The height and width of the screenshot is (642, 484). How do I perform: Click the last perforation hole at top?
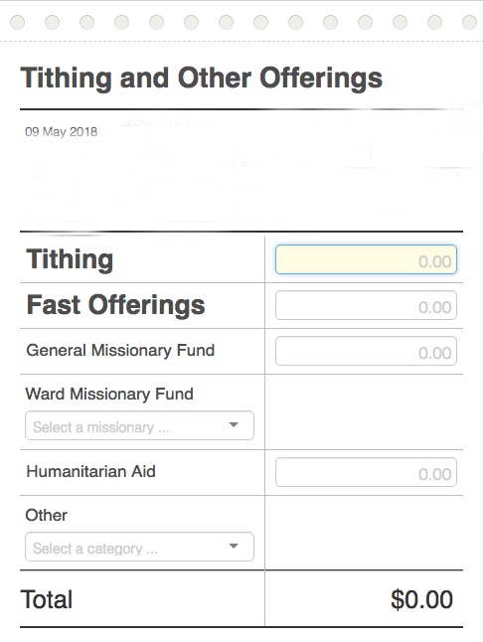[x=469, y=22]
